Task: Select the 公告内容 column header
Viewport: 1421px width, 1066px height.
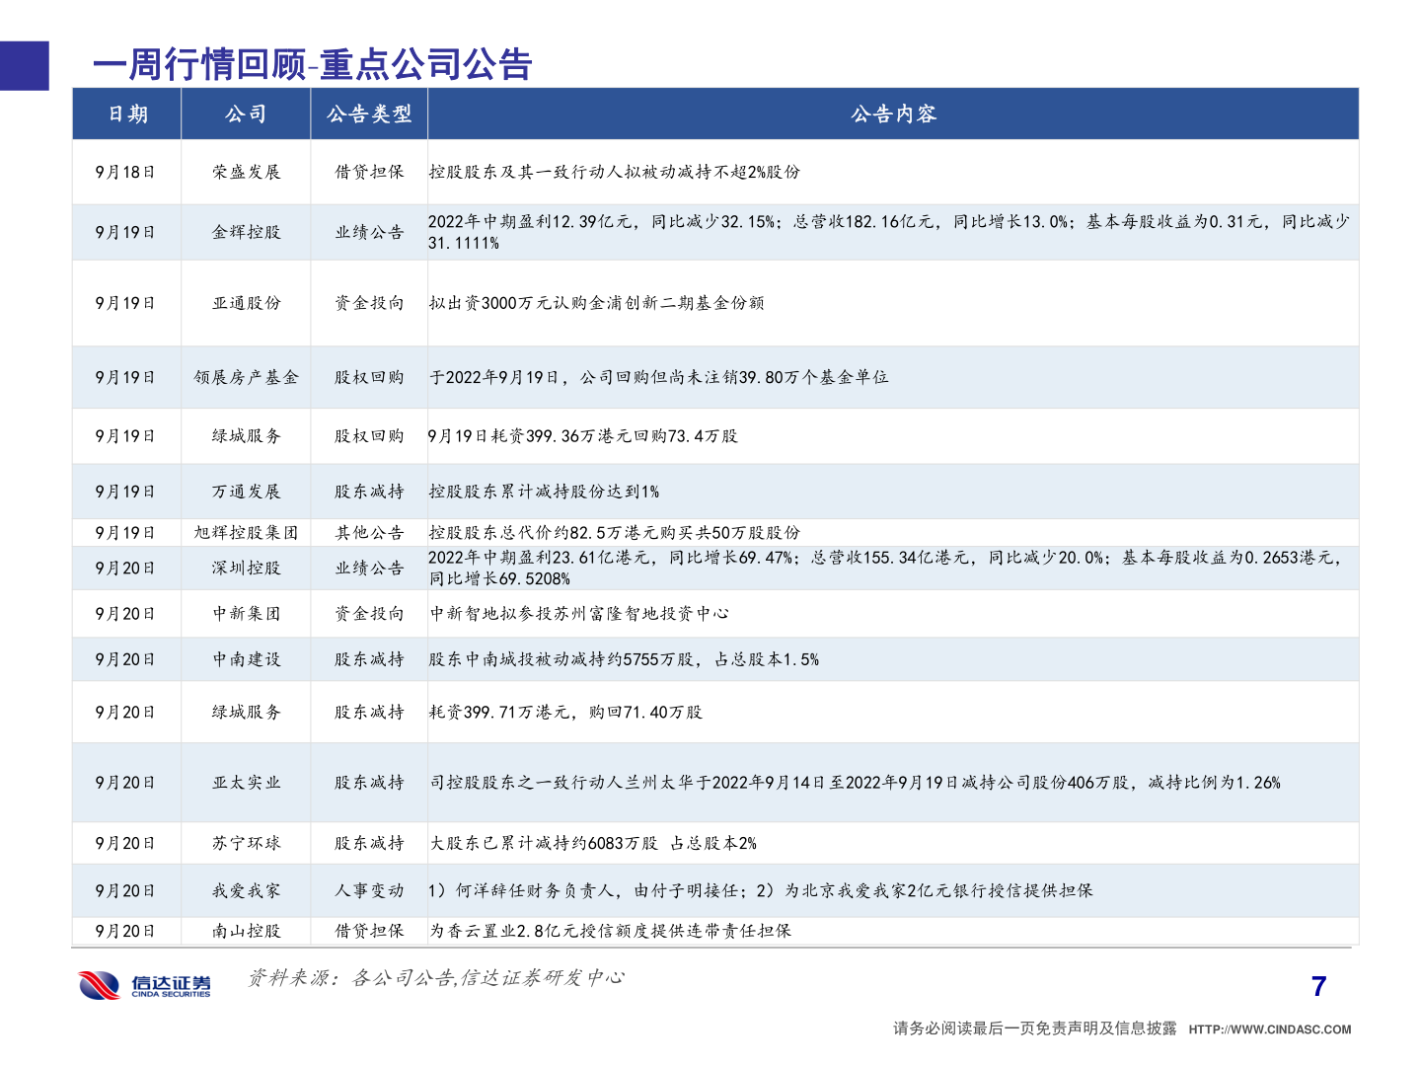Action: point(893,114)
